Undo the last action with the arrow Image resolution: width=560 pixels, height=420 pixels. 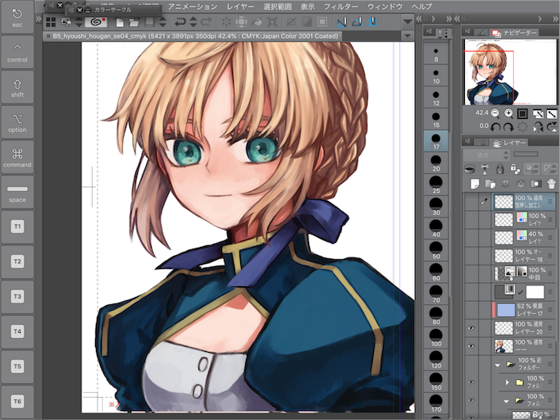pos(180,22)
